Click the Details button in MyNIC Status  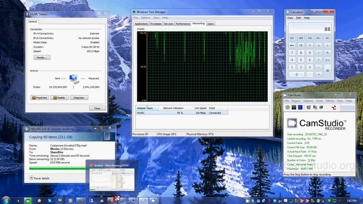pos(42,58)
